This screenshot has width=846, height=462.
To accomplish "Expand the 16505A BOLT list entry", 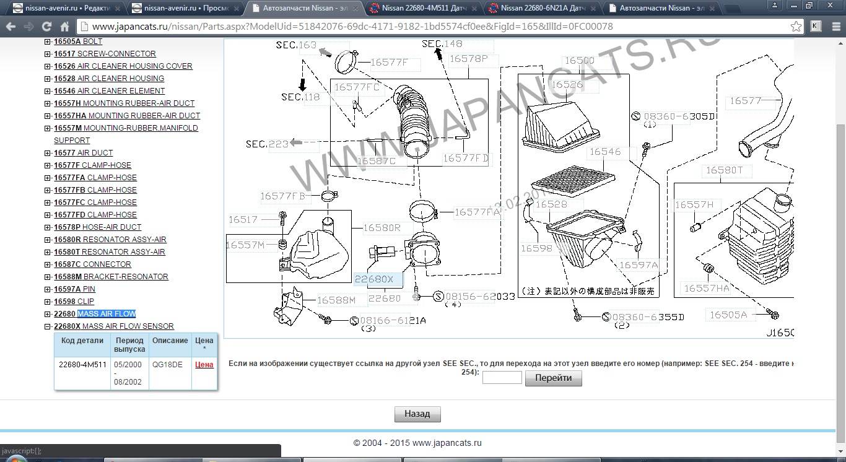I will [x=48, y=41].
